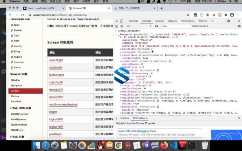Open DevTools settings gear icon

point(229,21)
